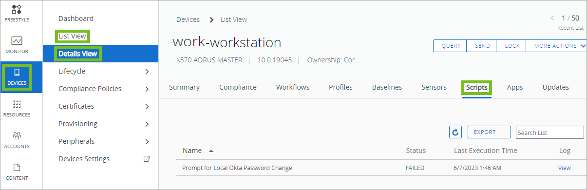Click the Log column header
The height and width of the screenshot is (190, 587).
[565, 151]
